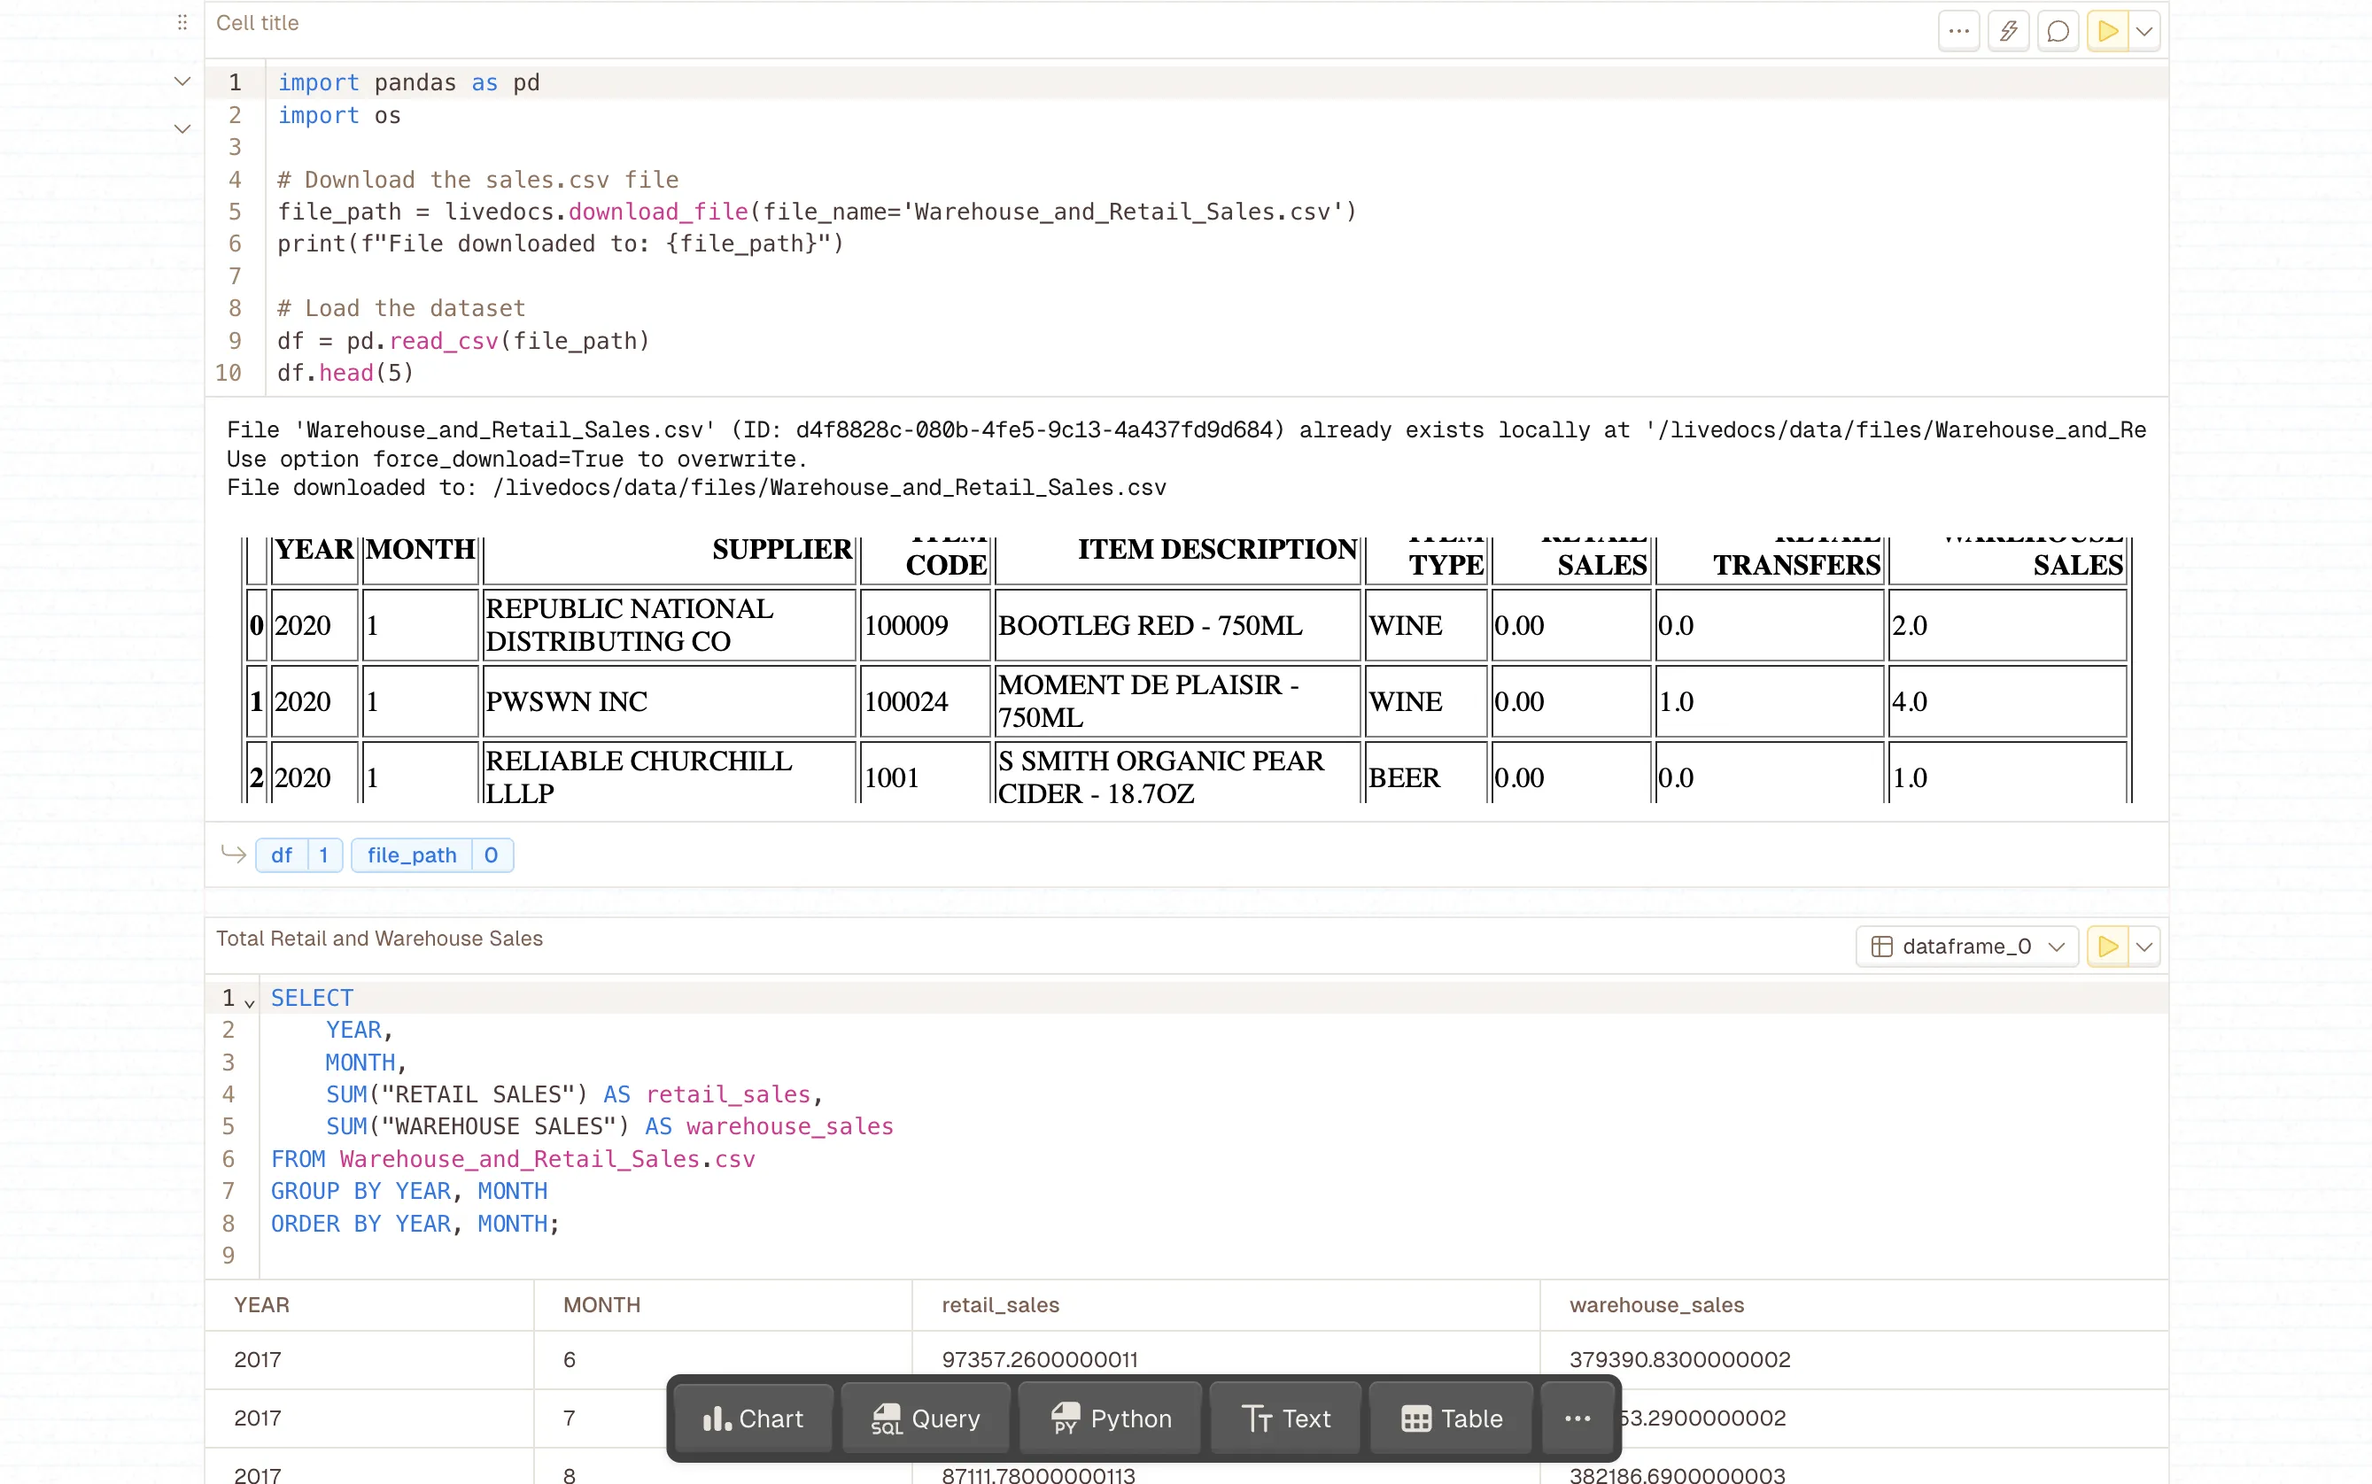Run the pandas import cell
The width and height of the screenshot is (2372, 1484).
[x=2107, y=30]
